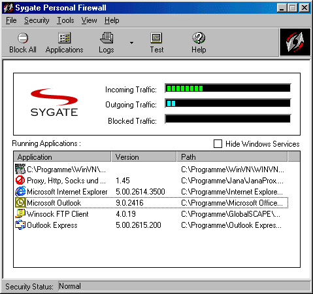Screen dimensions: 313x294
Task: Open the View menu
Action: tap(89, 20)
